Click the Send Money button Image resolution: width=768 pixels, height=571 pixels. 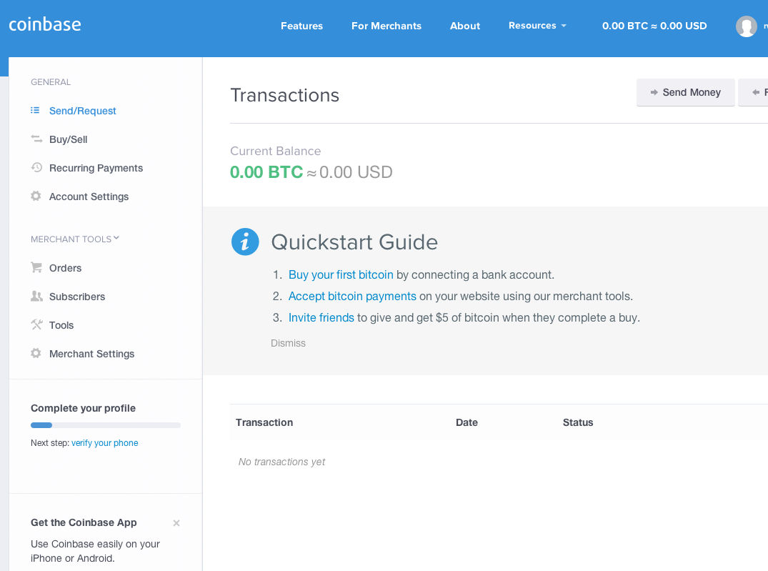tap(685, 92)
